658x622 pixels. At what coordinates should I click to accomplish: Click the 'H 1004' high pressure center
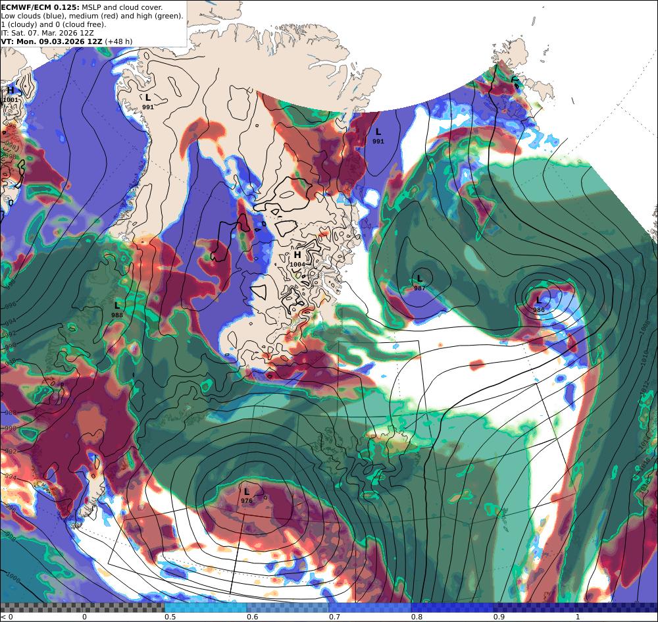click(297, 259)
